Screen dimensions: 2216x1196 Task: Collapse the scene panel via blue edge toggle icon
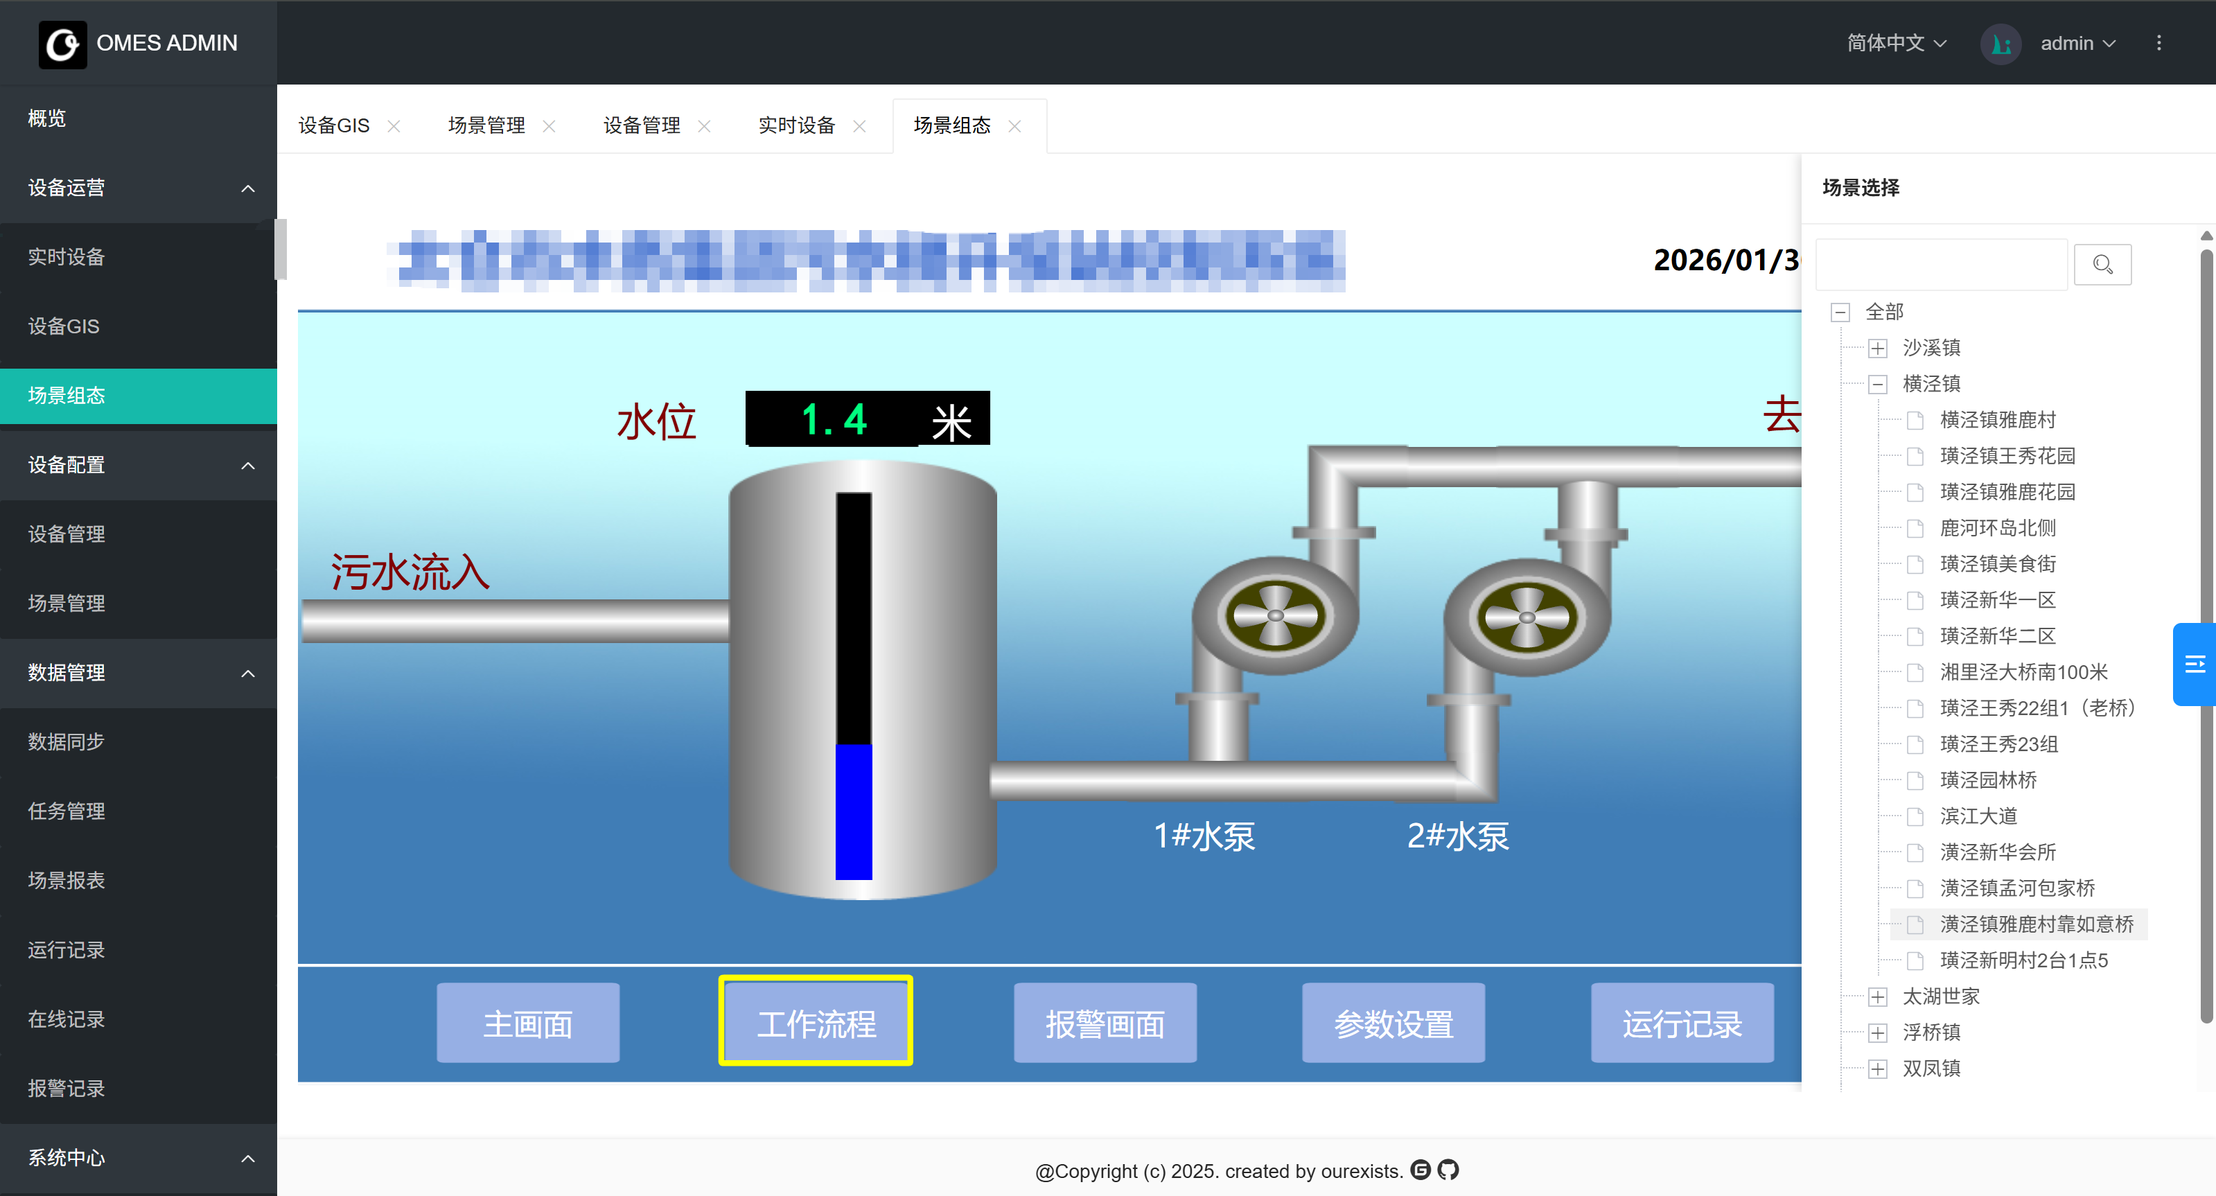[2195, 665]
